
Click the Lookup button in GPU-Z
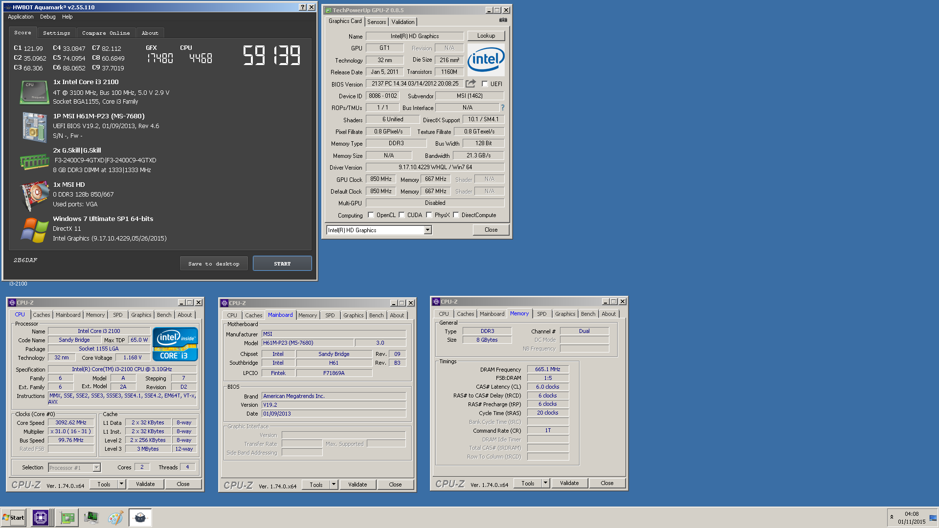[486, 36]
